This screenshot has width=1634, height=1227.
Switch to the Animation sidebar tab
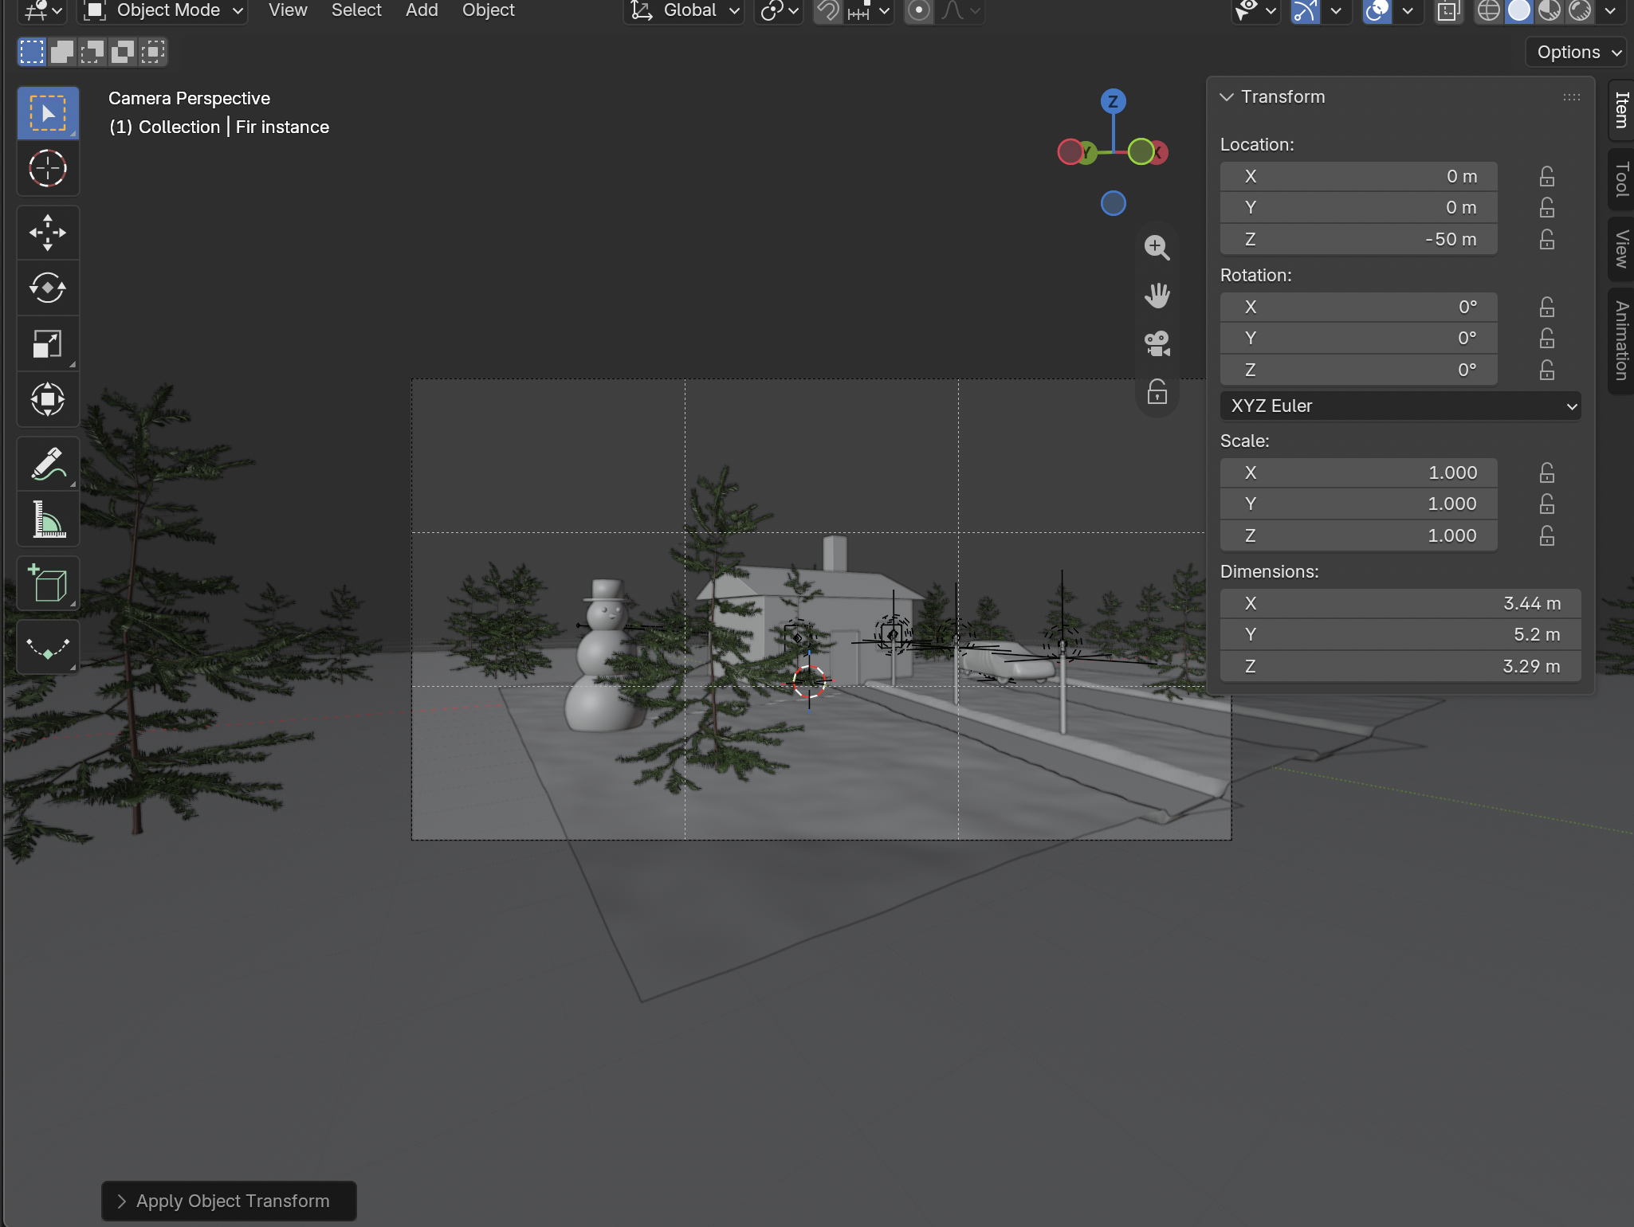pyautogui.click(x=1621, y=340)
